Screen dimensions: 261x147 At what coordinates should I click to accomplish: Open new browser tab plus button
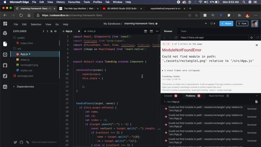[190, 9]
